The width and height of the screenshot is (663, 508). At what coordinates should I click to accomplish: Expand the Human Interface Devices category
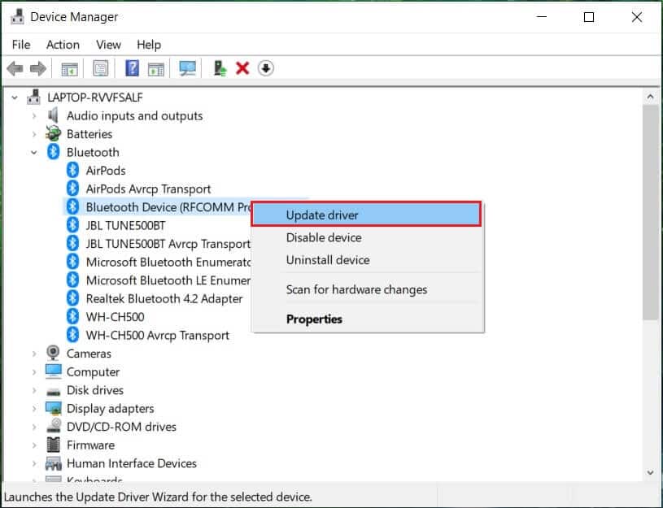pos(34,463)
